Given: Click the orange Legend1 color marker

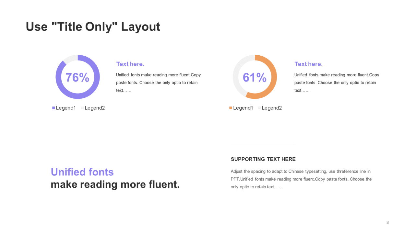Looking at the screenshot, I should coord(231,108).
